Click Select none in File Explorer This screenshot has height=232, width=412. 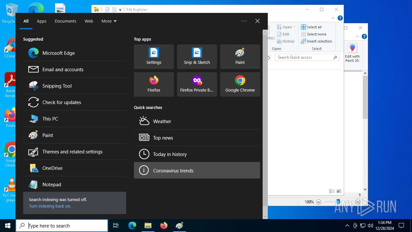pos(314,34)
